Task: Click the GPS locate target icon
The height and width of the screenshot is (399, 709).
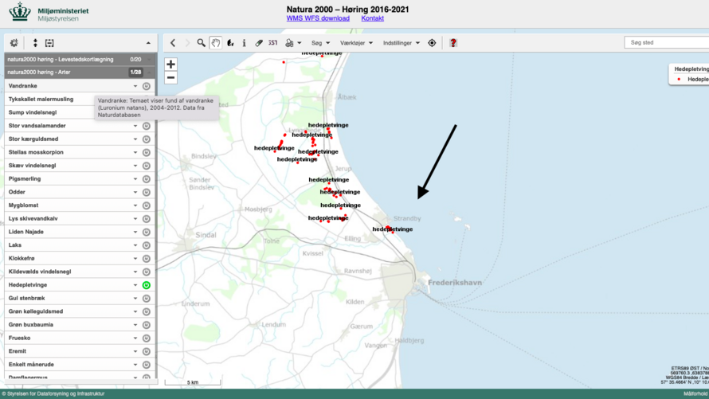Action: 432,43
